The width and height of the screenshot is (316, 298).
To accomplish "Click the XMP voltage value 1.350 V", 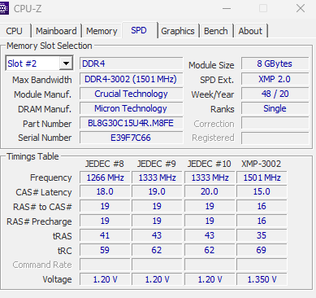I will click(x=262, y=279).
